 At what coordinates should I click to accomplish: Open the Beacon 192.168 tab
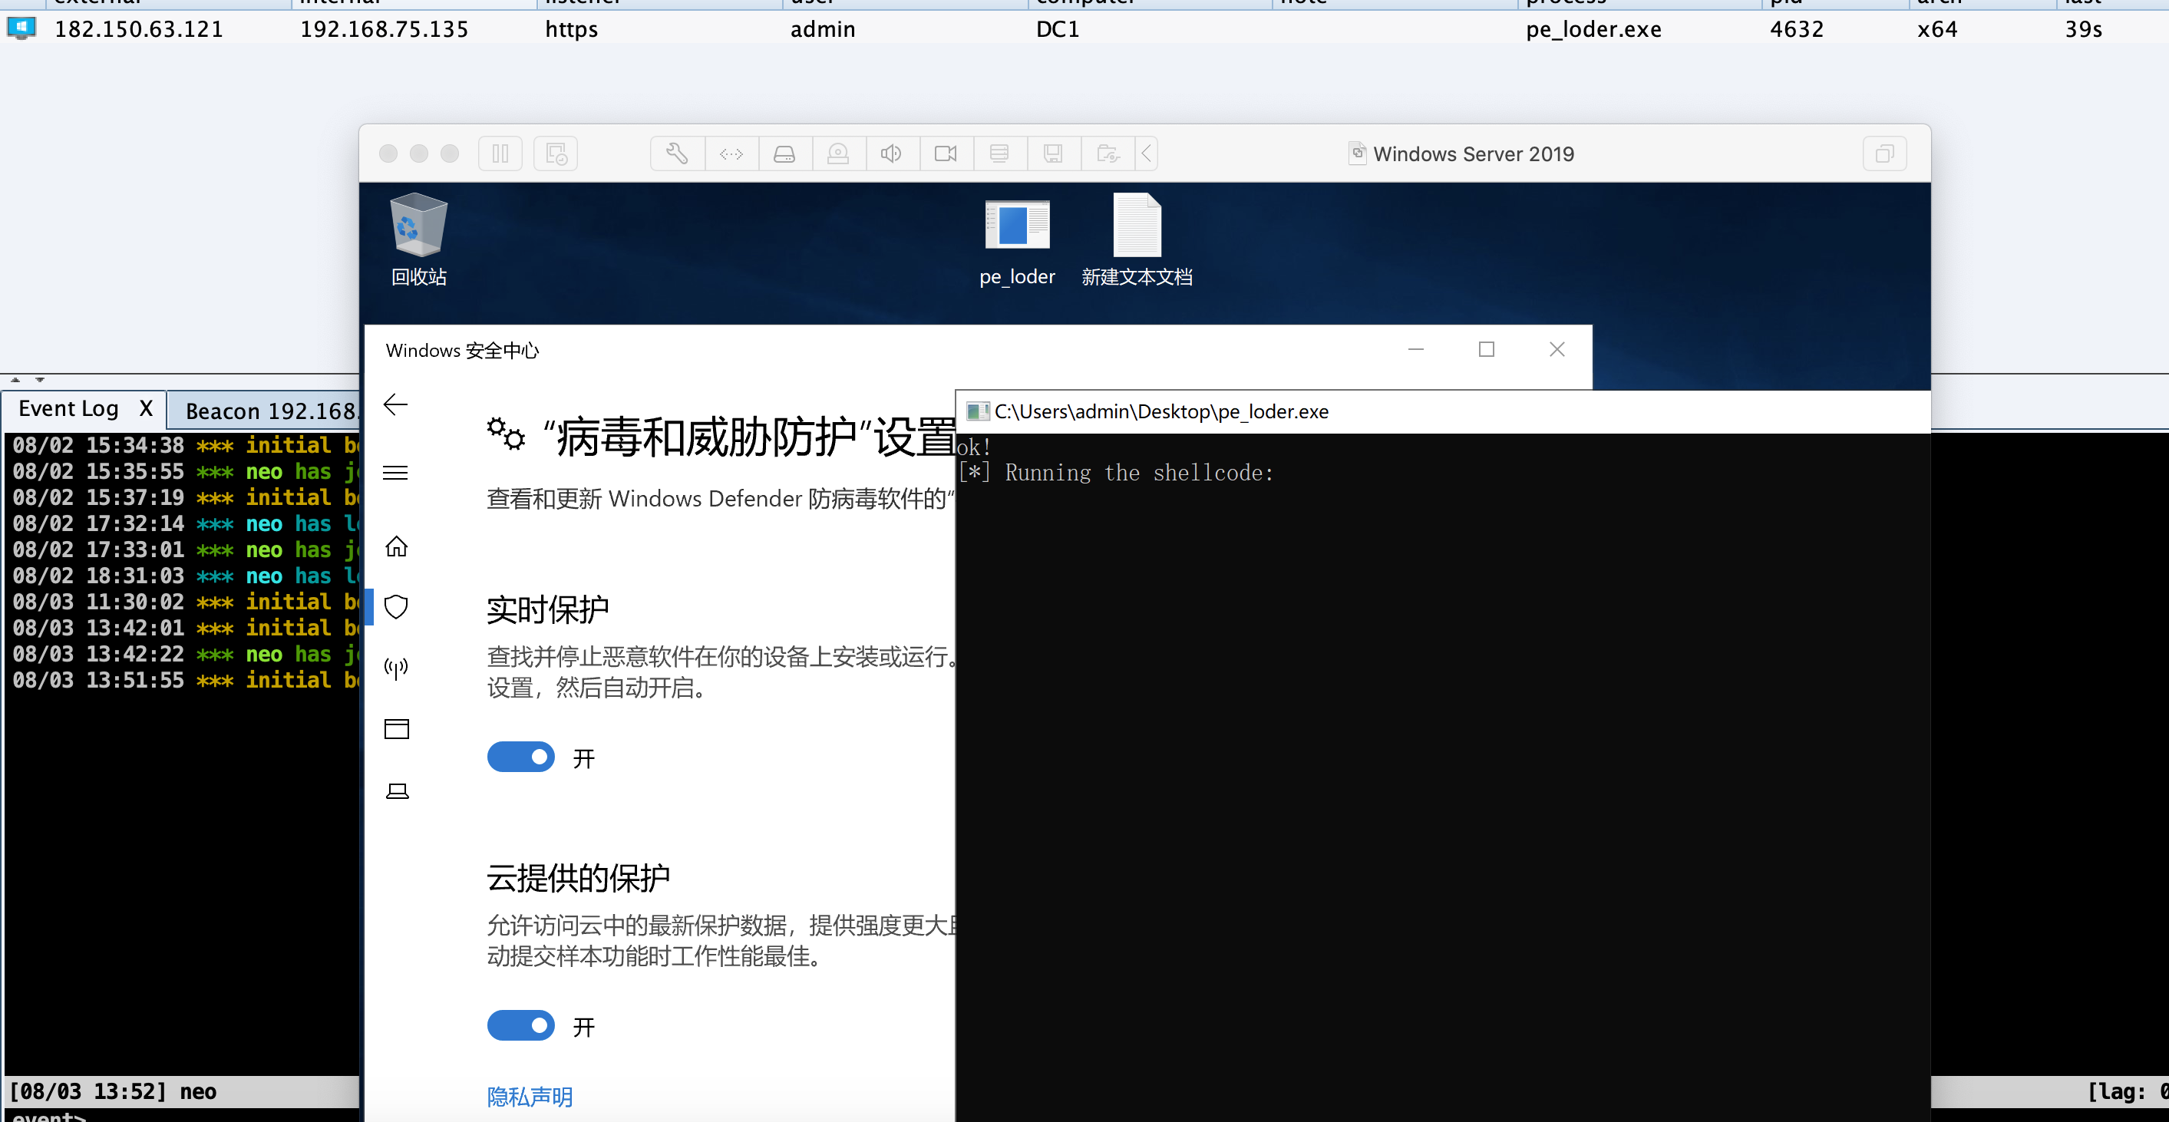269,410
